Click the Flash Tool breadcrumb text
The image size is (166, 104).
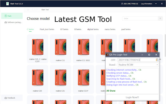45,10
